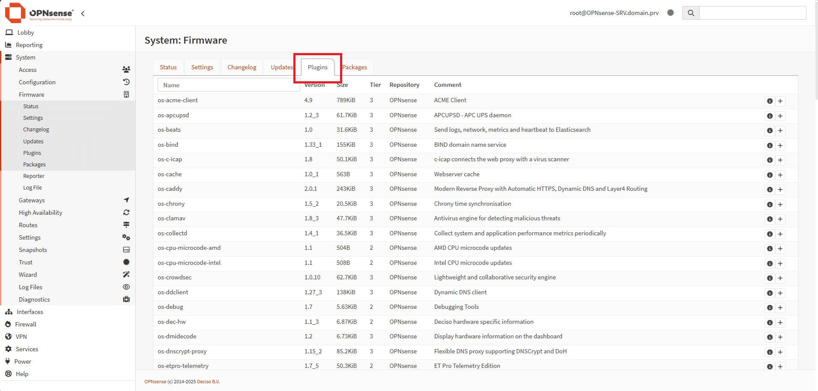This screenshot has height=391, width=818.
Task: Expand the Interfaces menu section
Action: coord(68,312)
